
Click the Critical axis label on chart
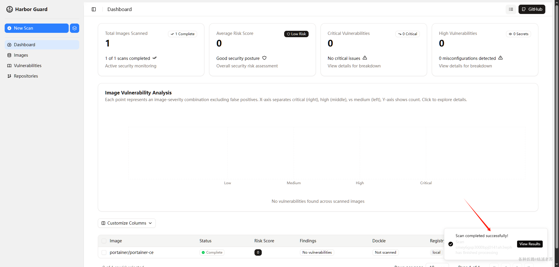coord(426,183)
